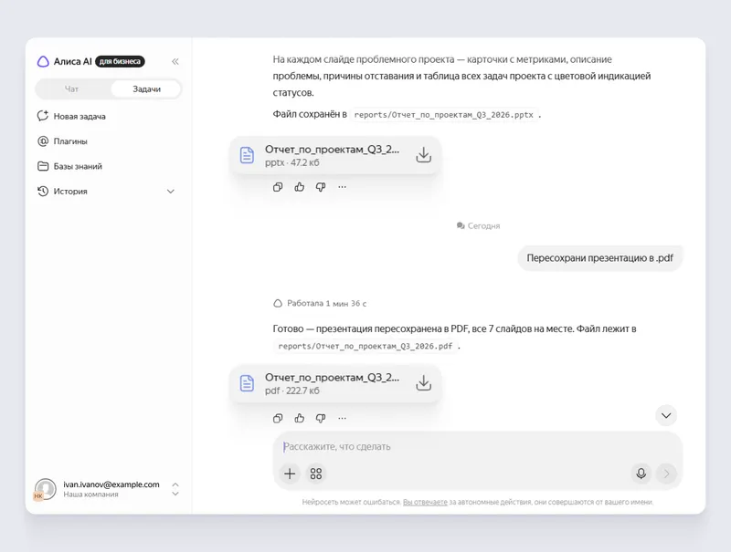Open account switcher chevrons
This screenshot has height=552, width=731.
[175, 489]
